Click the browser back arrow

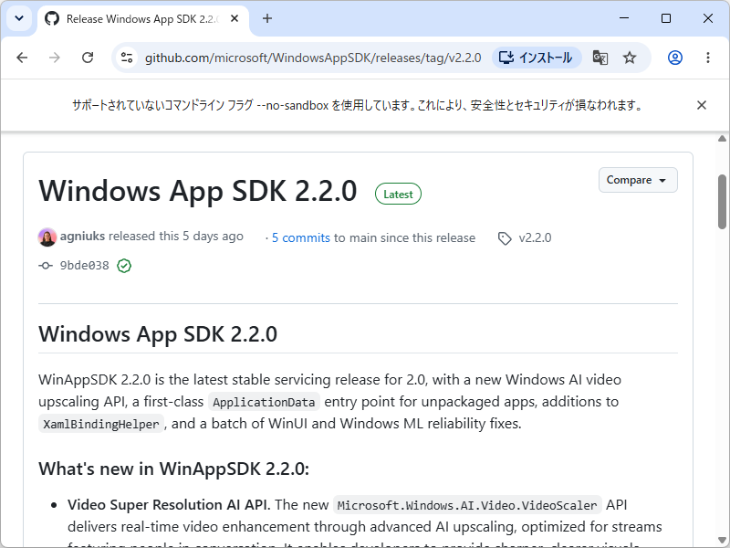click(x=22, y=58)
